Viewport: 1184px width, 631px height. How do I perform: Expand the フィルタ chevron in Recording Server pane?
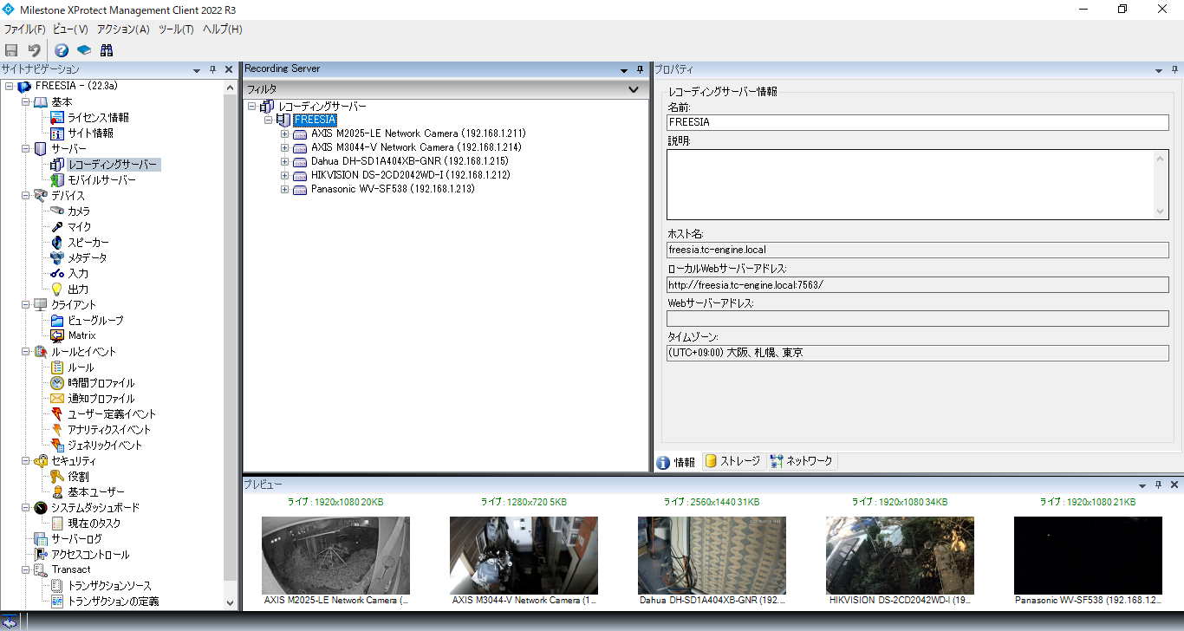(634, 88)
